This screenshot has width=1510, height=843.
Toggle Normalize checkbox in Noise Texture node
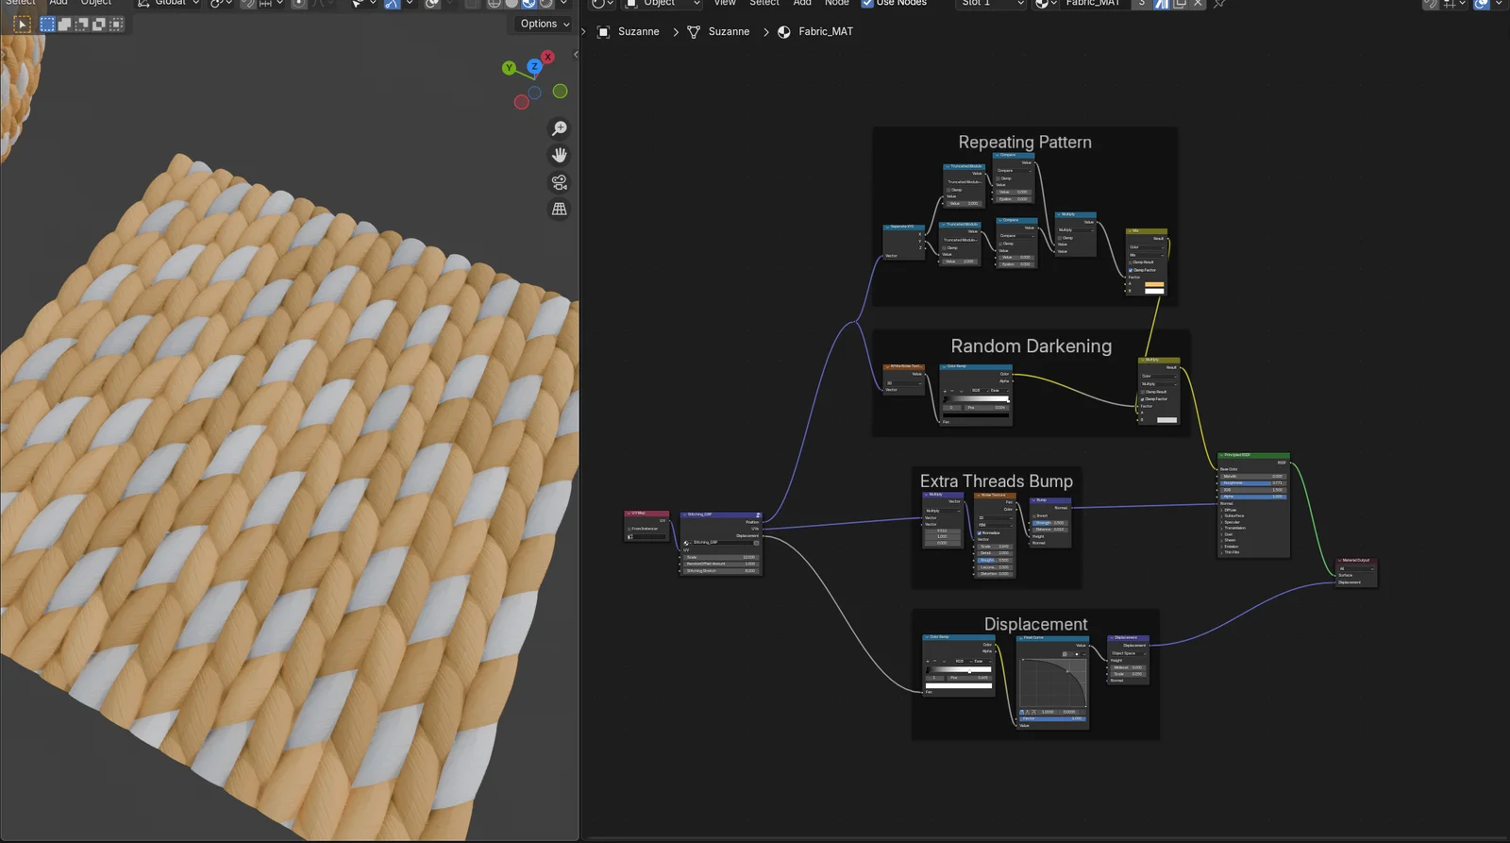(x=979, y=533)
